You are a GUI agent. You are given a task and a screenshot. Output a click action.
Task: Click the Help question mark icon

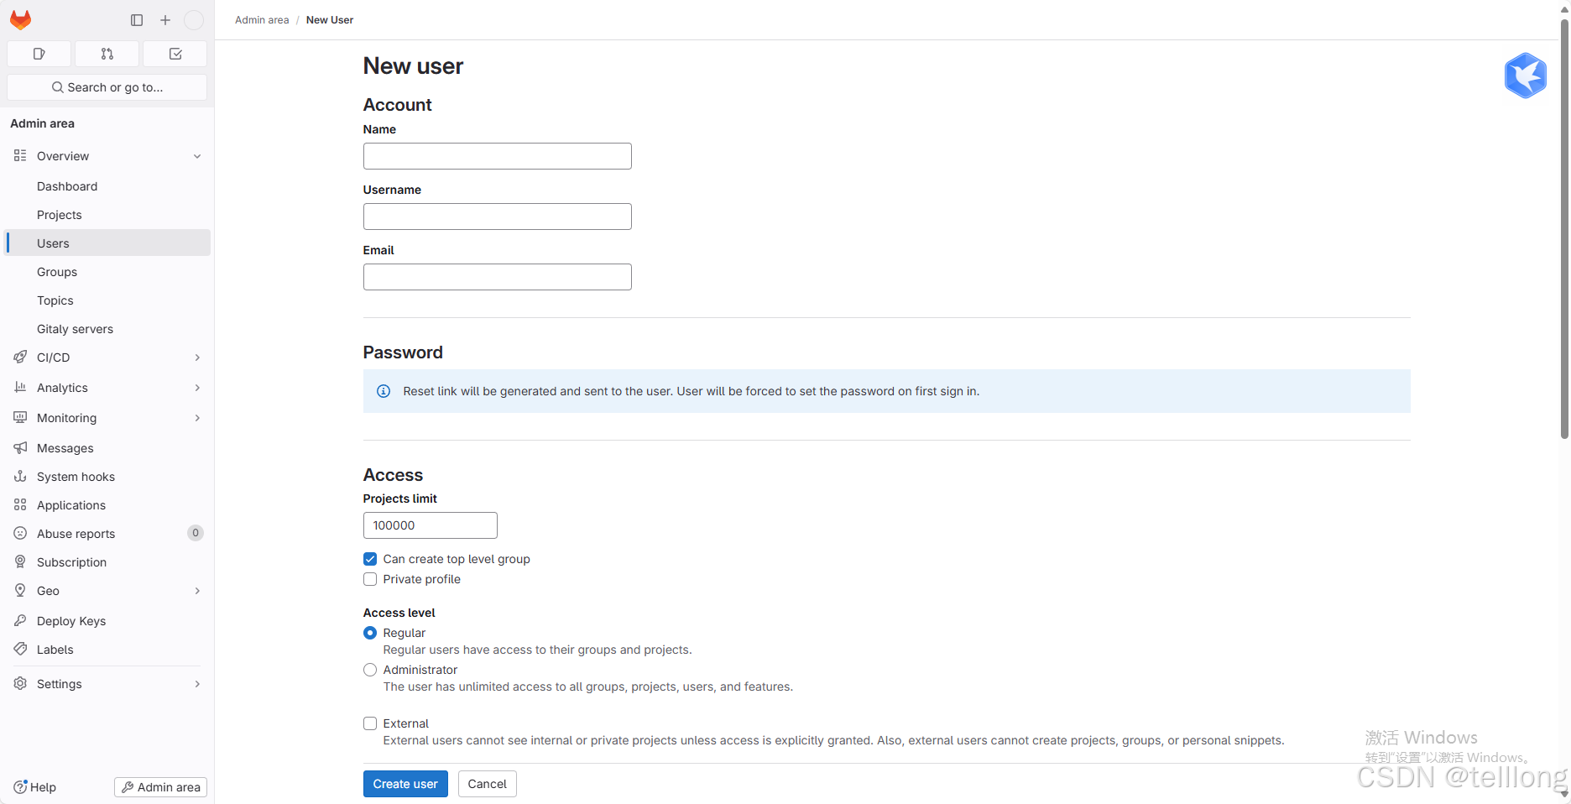pyautogui.click(x=20, y=786)
